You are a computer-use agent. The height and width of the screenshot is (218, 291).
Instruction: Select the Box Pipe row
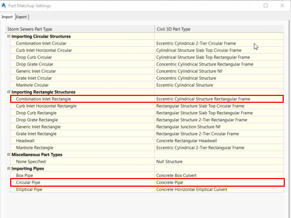pos(147,175)
